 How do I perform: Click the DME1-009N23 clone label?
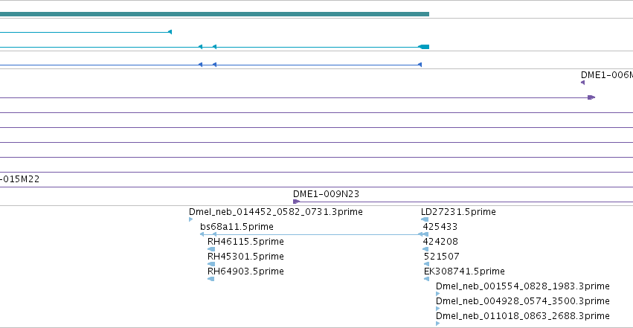tap(327, 194)
